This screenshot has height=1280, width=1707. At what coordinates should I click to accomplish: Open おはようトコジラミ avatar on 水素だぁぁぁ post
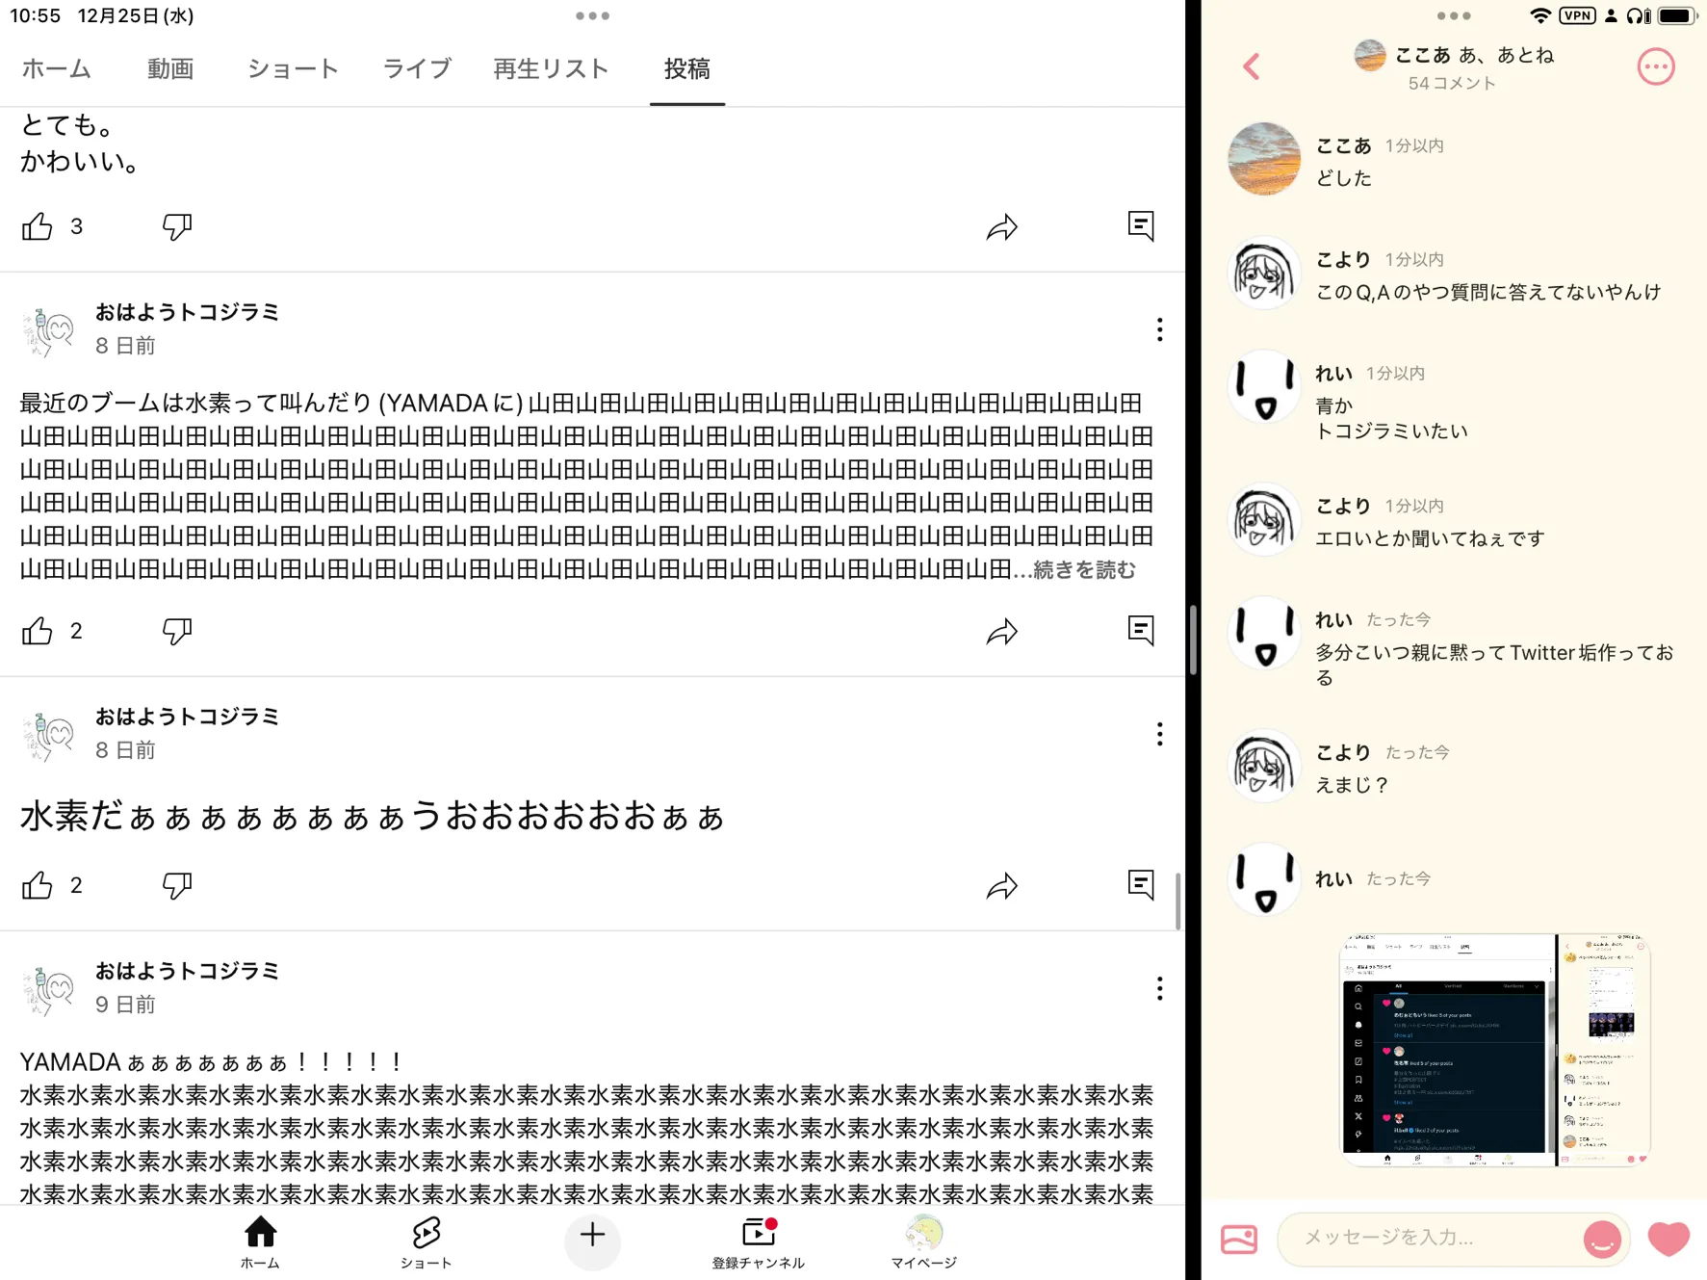[48, 736]
